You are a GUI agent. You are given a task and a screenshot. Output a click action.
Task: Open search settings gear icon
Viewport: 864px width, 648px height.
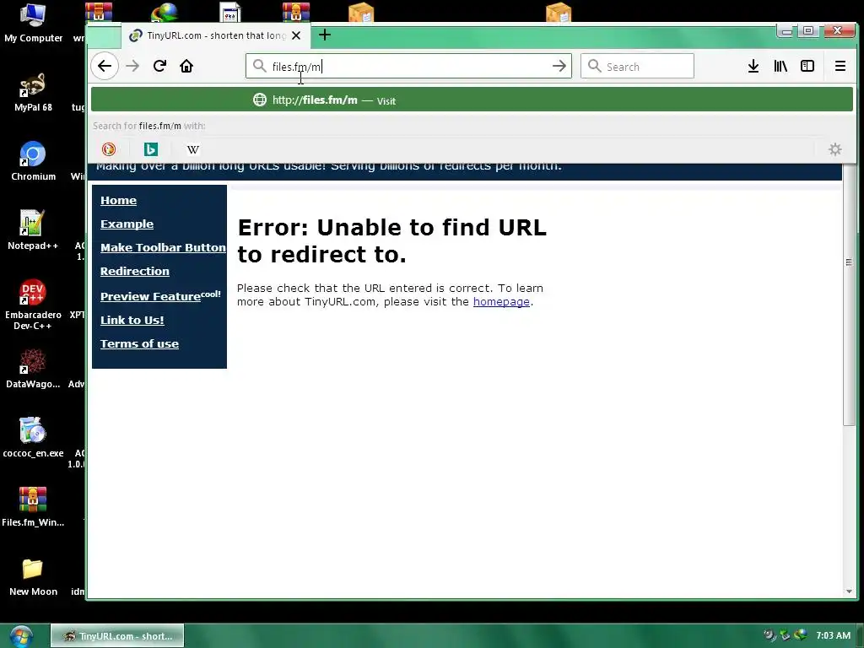click(835, 149)
